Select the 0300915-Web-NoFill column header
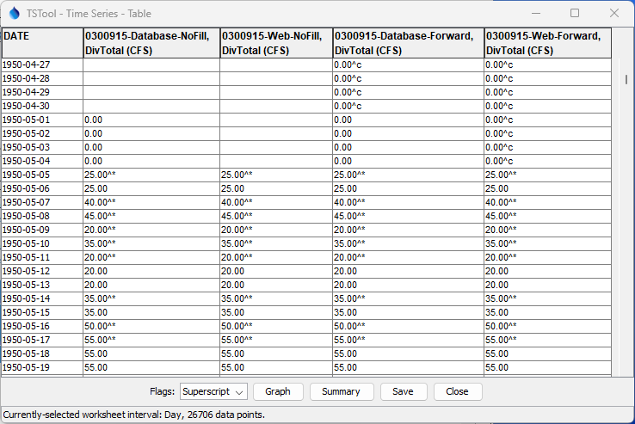 pos(276,43)
